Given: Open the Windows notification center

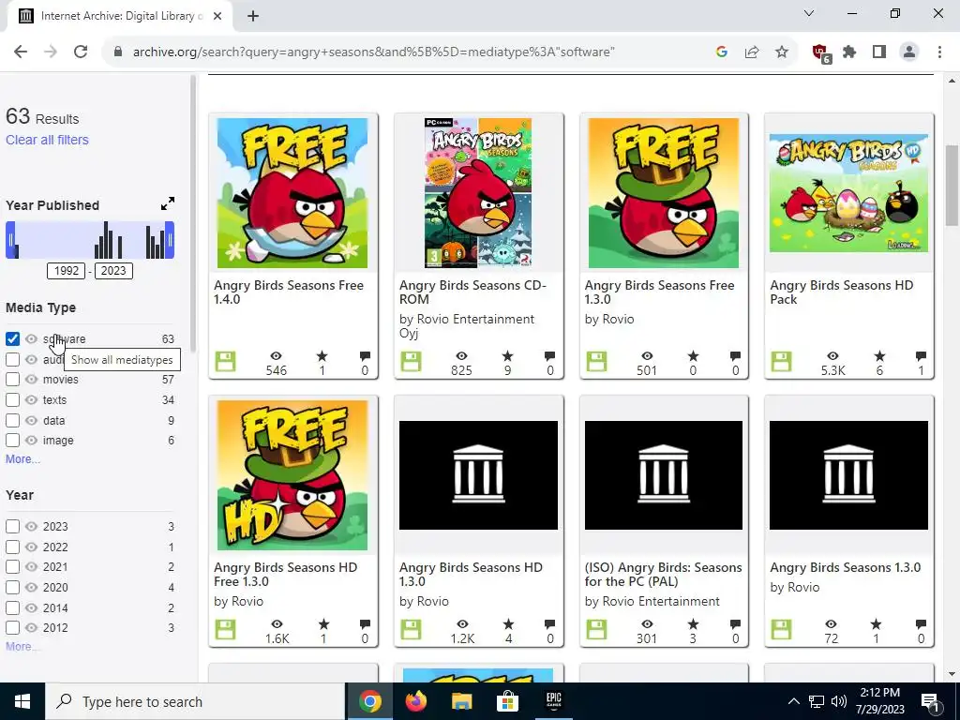Looking at the screenshot, I should pyautogui.click(x=931, y=701).
